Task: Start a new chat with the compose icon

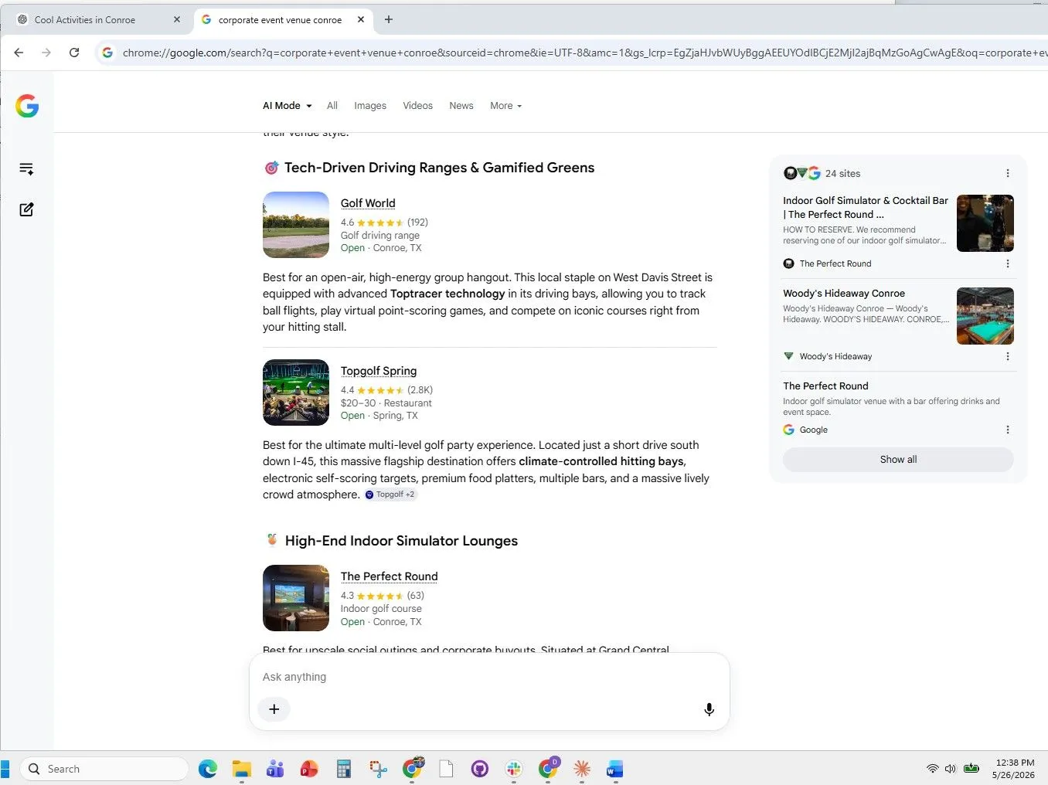Action: coord(26,209)
